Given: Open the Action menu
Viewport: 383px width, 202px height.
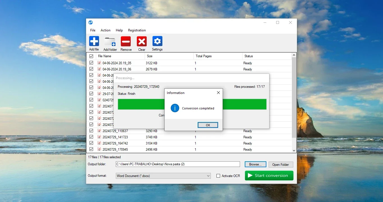Looking at the screenshot, I should 105,30.
